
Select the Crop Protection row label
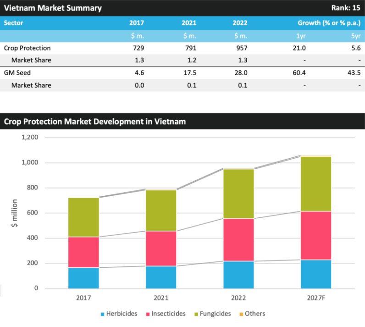tap(27, 48)
